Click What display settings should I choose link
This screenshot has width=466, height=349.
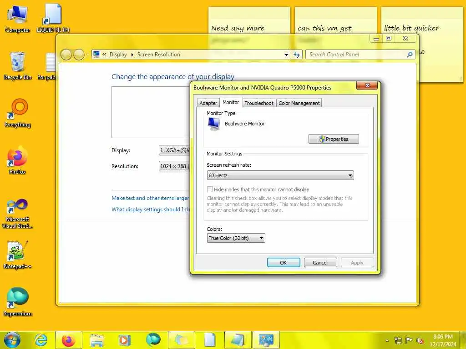(151, 209)
